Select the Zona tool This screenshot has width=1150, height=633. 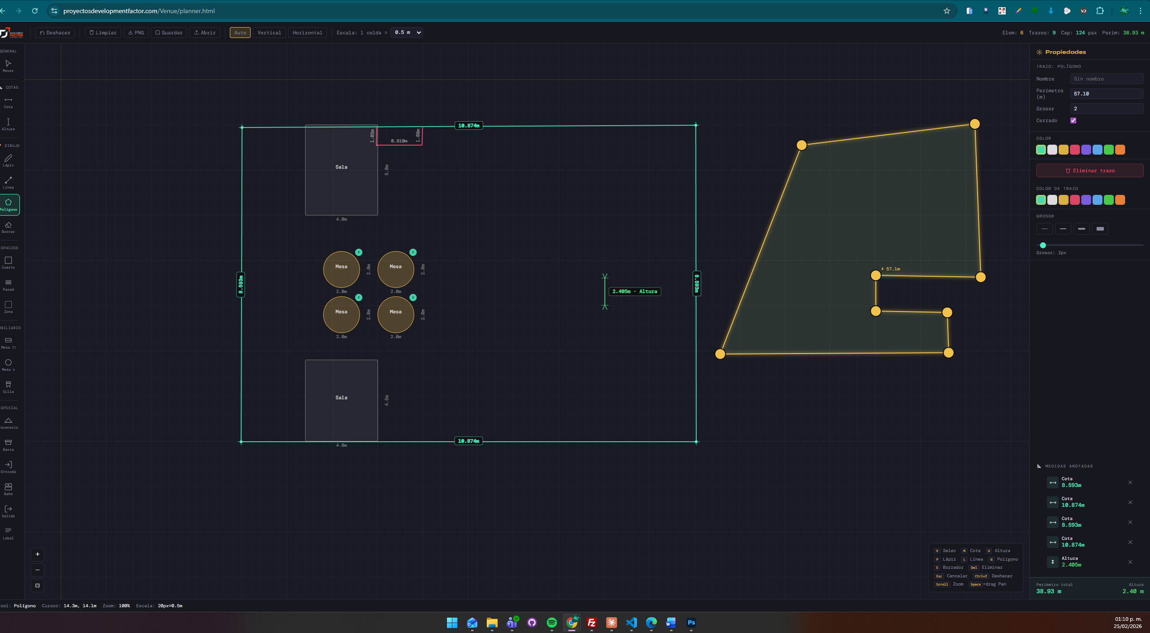point(8,307)
